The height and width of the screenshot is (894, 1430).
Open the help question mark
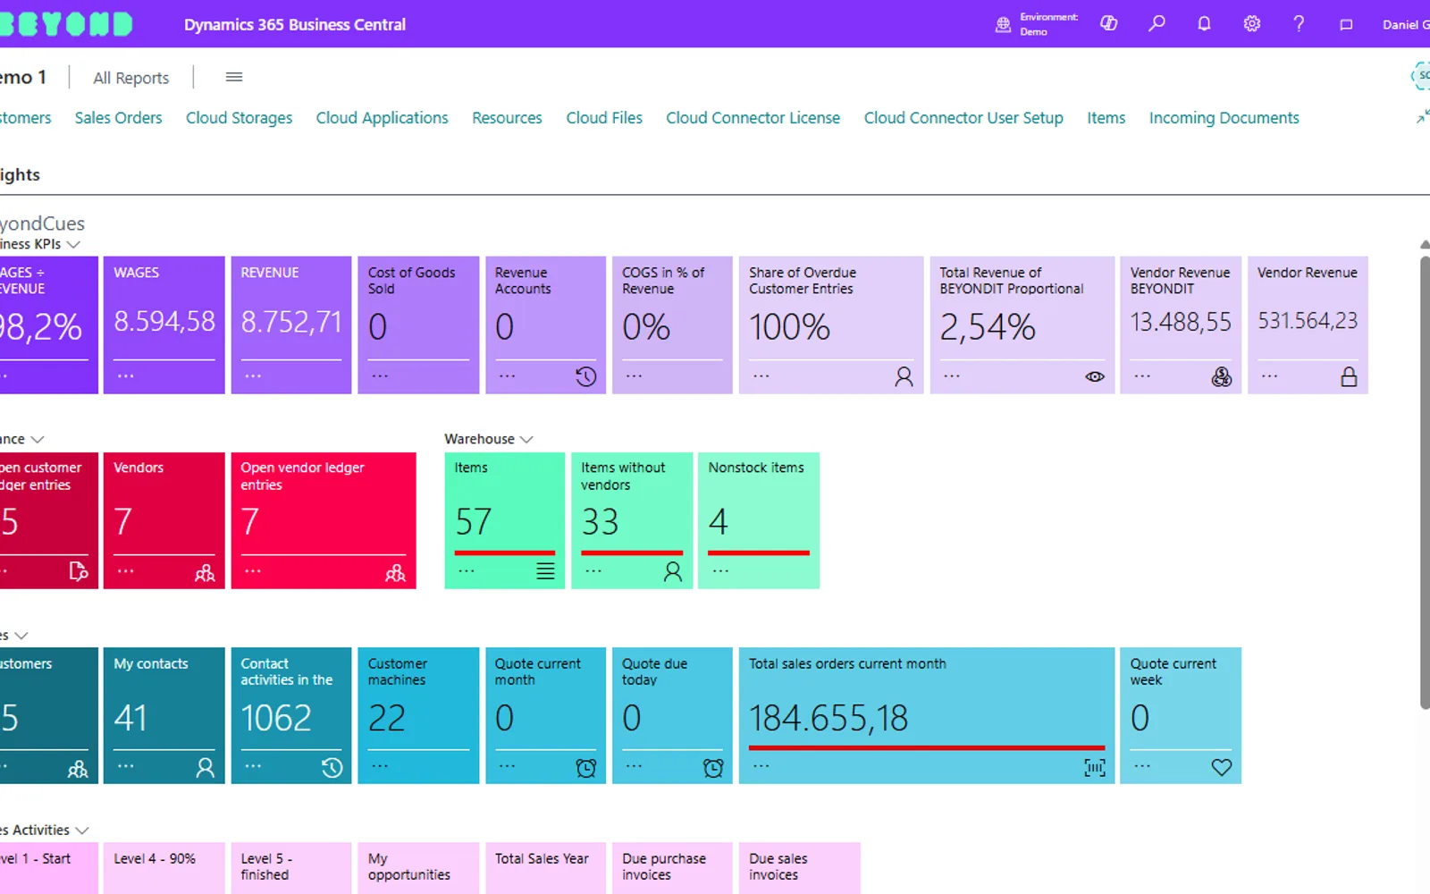pos(1299,24)
